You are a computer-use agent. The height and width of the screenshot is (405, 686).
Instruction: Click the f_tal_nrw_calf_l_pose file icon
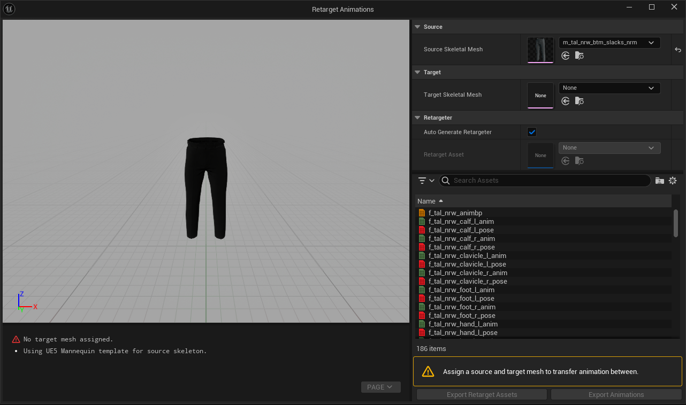click(422, 230)
